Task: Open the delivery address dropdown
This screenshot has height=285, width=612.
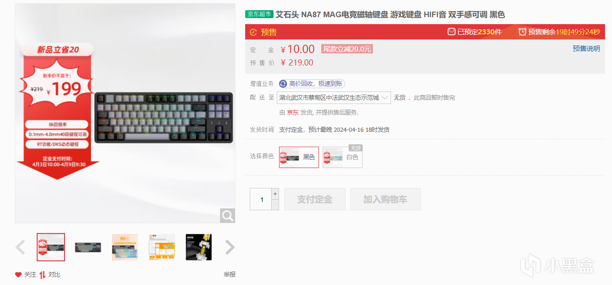Action: (334, 97)
